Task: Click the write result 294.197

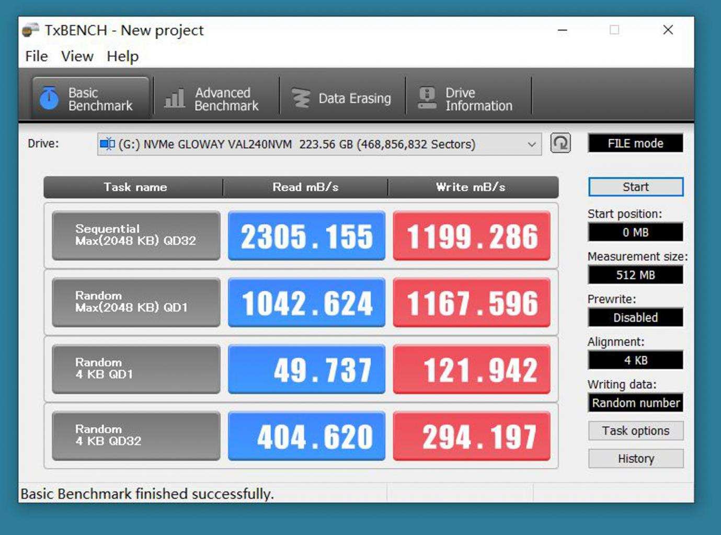Action: [472, 436]
